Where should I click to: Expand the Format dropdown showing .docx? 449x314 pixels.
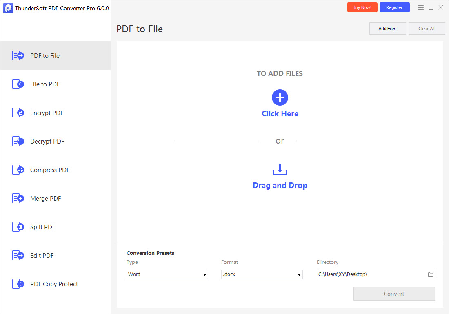(262, 274)
